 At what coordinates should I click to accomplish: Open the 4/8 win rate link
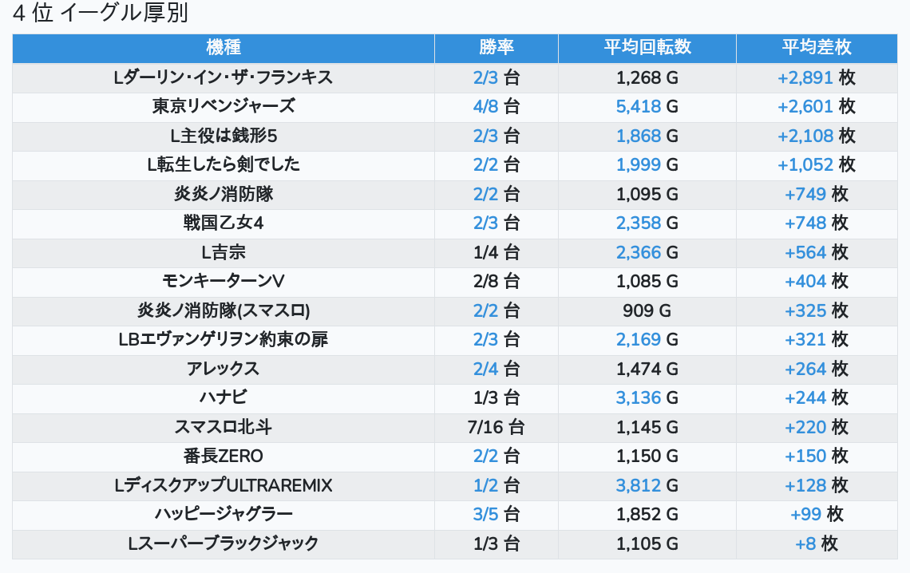[x=485, y=106]
